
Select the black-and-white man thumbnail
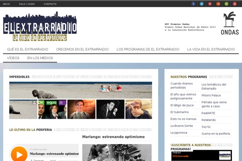pyautogui.click(x=111, y=109)
